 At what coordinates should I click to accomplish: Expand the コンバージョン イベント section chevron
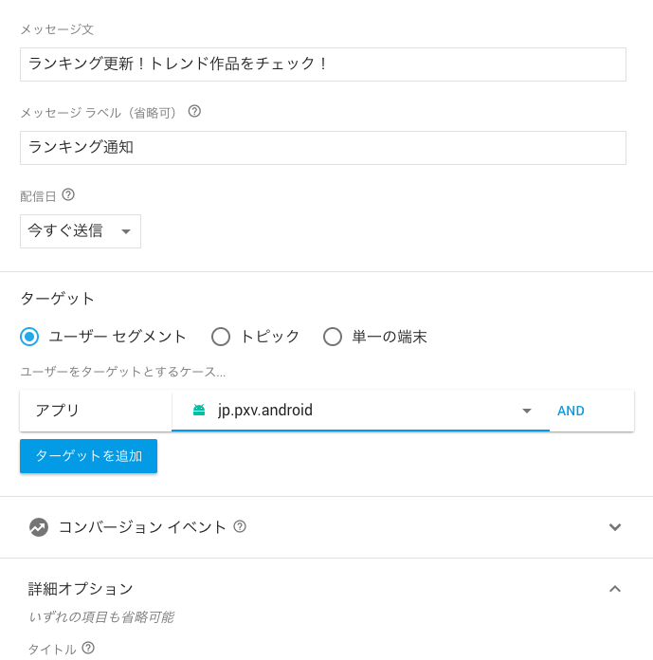pyautogui.click(x=615, y=527)
